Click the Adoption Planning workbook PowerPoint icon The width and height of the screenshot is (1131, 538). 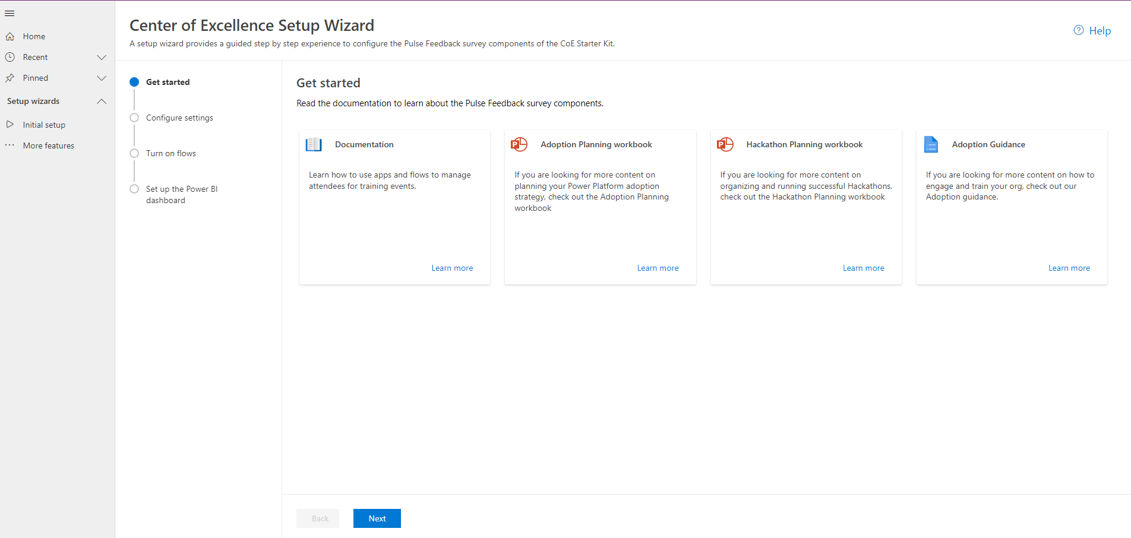click(x=519, y=144)
